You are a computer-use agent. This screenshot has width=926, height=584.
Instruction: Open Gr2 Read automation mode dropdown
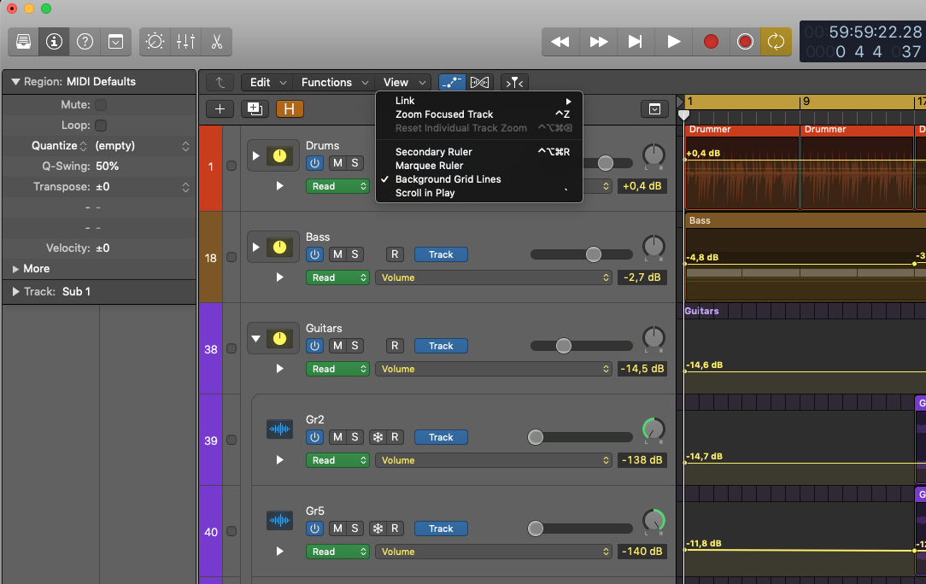click(x=337, y=460)
